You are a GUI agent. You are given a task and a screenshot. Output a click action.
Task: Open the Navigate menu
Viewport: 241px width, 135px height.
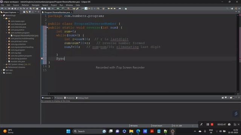click(35, 5)
